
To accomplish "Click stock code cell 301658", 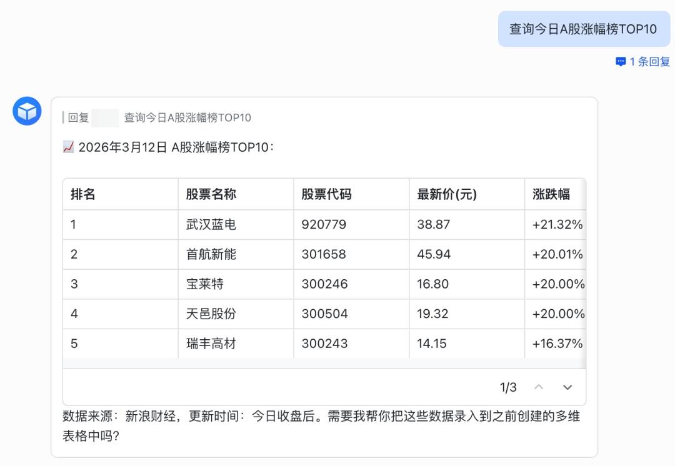I will (324, 254).
